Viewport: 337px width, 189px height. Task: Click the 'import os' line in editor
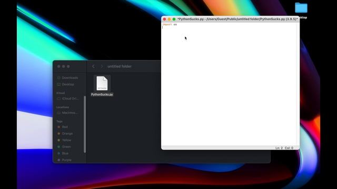(170, 25)
